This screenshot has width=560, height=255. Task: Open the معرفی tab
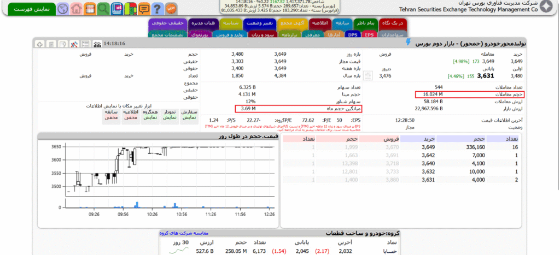tap(313, 34)
